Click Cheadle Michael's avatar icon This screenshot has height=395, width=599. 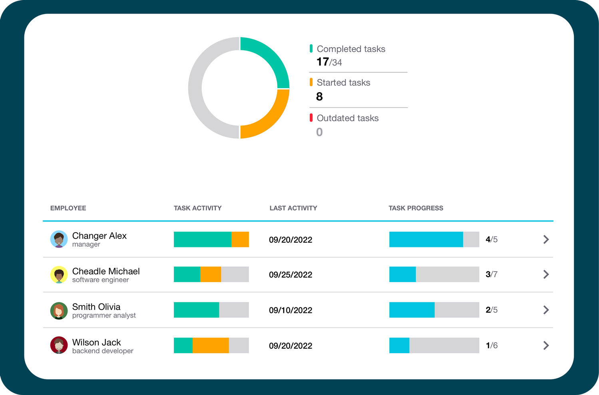tap(59, 275)
